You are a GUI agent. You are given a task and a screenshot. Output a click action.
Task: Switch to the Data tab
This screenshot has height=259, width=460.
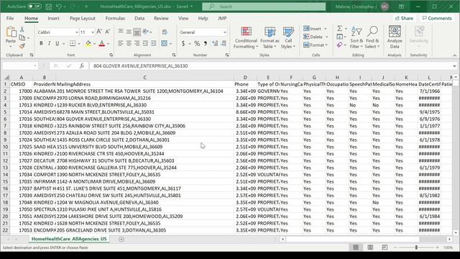[x=139, y=18]
